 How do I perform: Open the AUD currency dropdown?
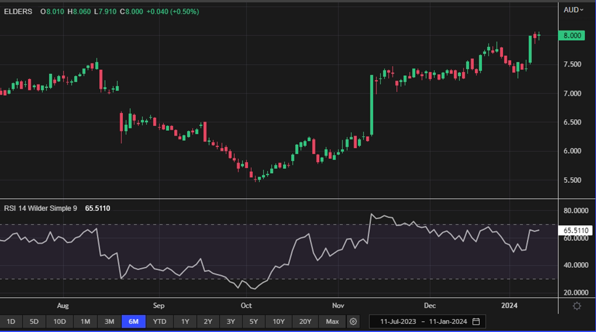(573, 10)
